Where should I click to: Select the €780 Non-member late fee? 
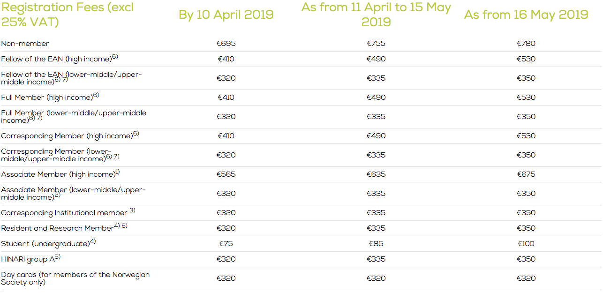pos(526,44)
